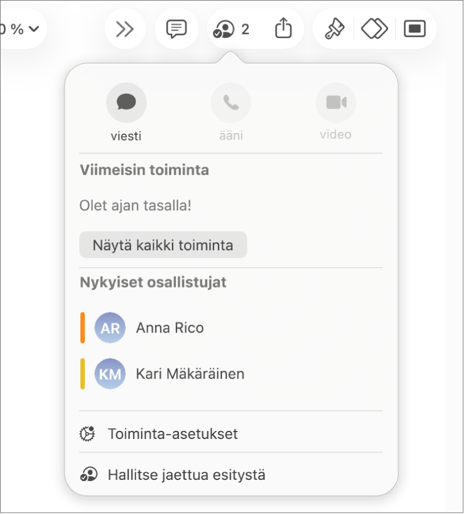The width and height of the screenshot is (465, 514).
Task: Click the Olet ajan tasalla! status text
Action: 135,205
